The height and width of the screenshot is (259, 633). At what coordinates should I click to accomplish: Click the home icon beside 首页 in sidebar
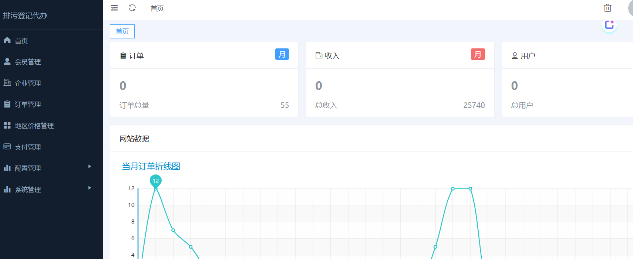(x=7, y=40)
